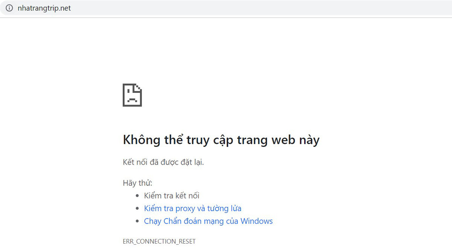Image resolution: width=452 pixels, height=251 pixels.
Task: Click the nhatrangtrip.net URL text
Action: coord(44,8)
